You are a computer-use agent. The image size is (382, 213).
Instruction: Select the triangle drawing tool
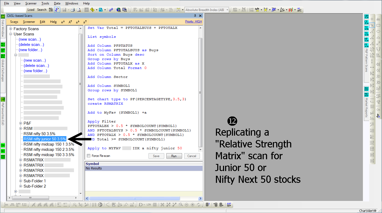[x=378, y=37]
